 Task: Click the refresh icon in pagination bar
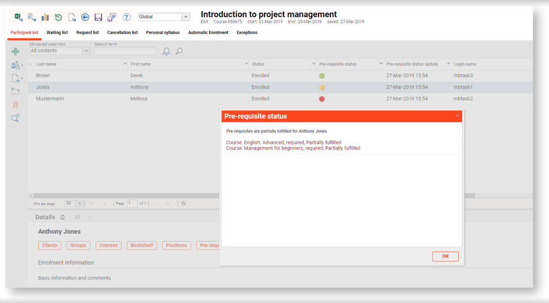click(x=184, y=203)
